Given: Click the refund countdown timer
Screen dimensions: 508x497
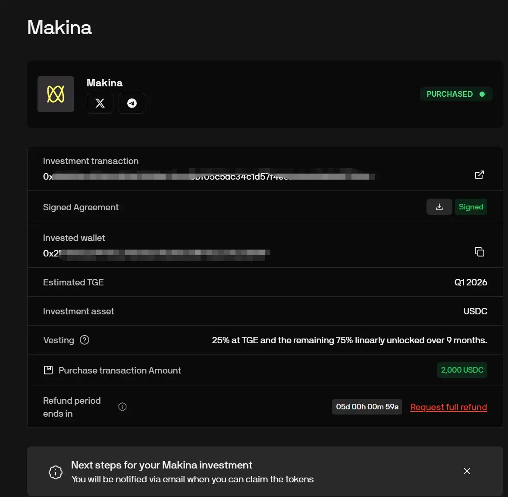Looking at the screenshot, I should 367,407.
